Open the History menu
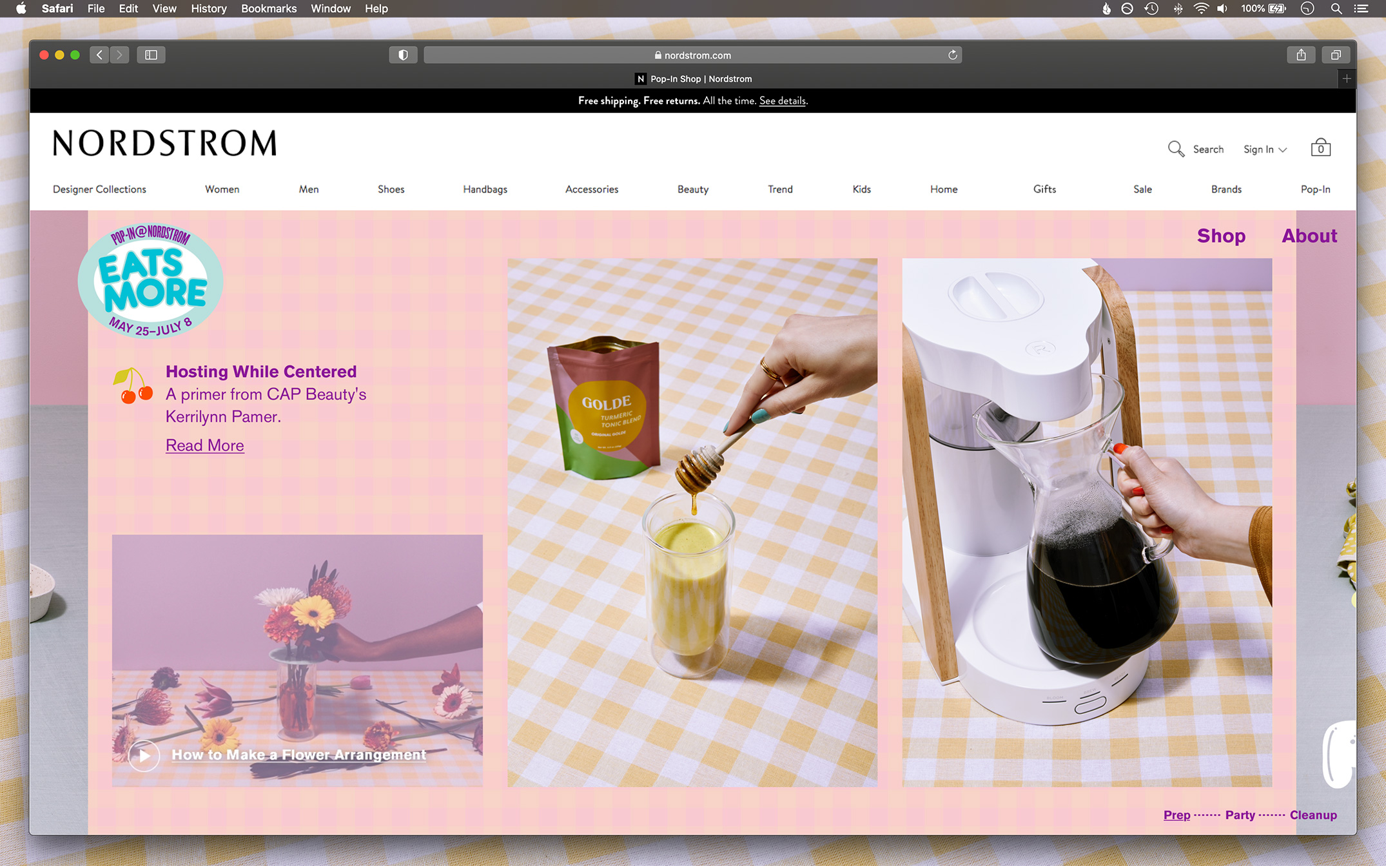 [x=209, y=8]
